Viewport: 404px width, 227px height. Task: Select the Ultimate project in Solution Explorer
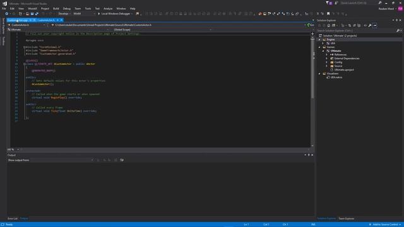pos(336,51)
